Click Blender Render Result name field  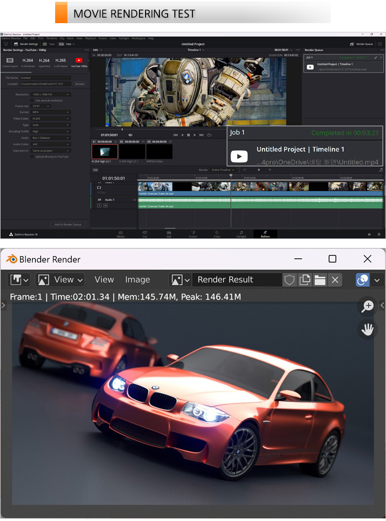coord(238,280)
